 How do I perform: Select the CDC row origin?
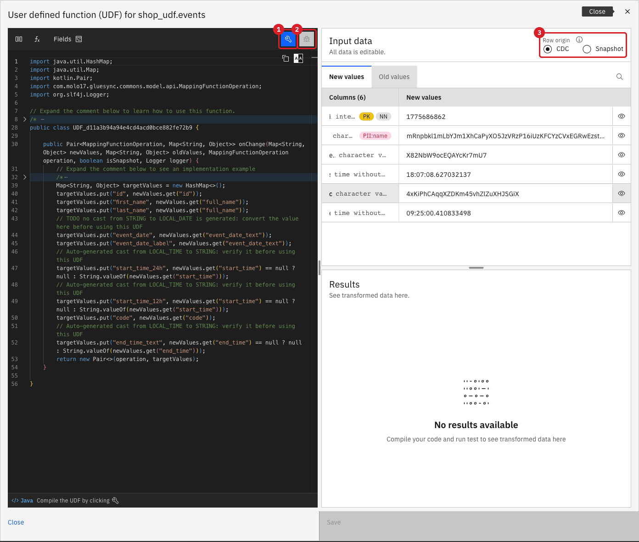[548, 49]
